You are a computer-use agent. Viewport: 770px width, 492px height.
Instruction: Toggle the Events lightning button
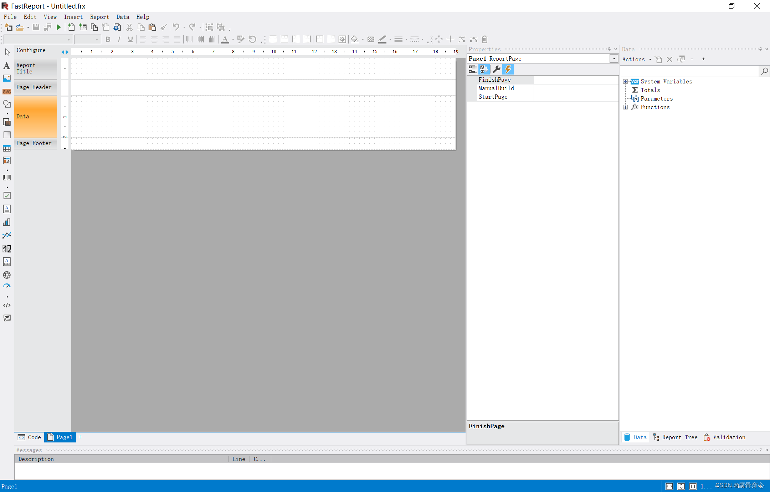tap(508, 69)
